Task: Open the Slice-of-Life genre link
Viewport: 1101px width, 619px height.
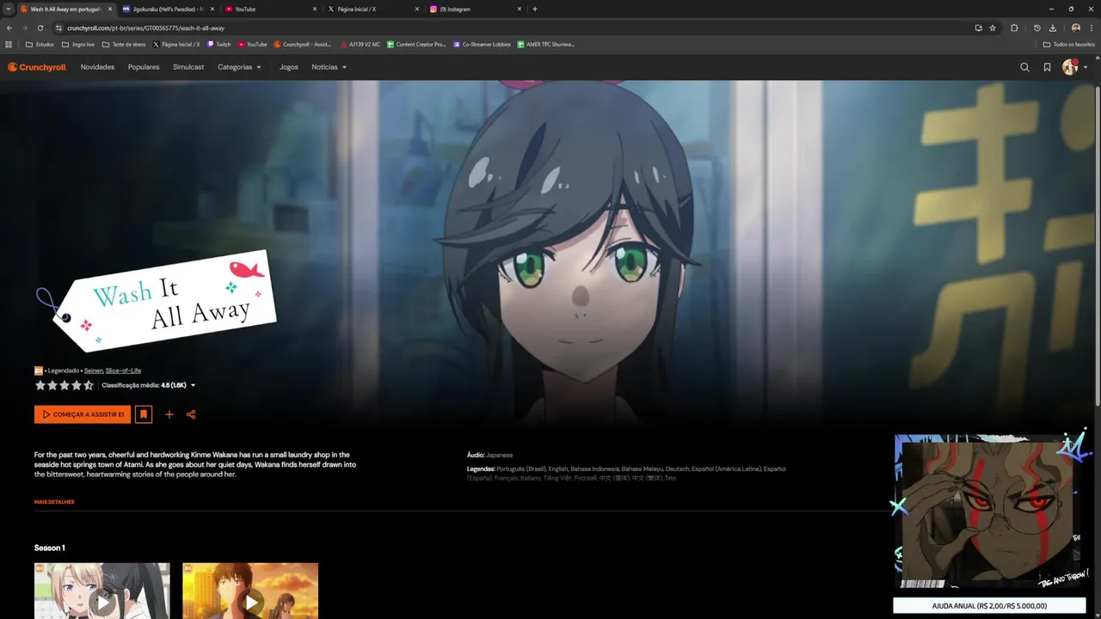Action: 123,371
